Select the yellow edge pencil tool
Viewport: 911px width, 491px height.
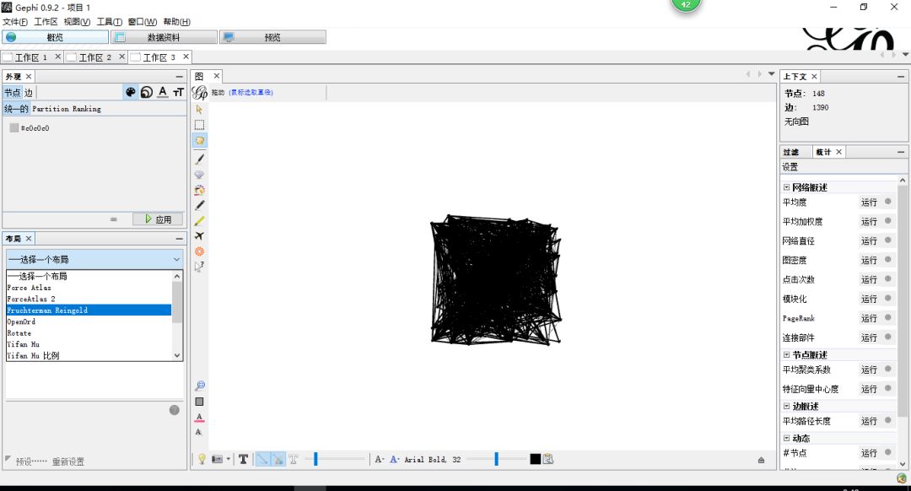[199, 221]
